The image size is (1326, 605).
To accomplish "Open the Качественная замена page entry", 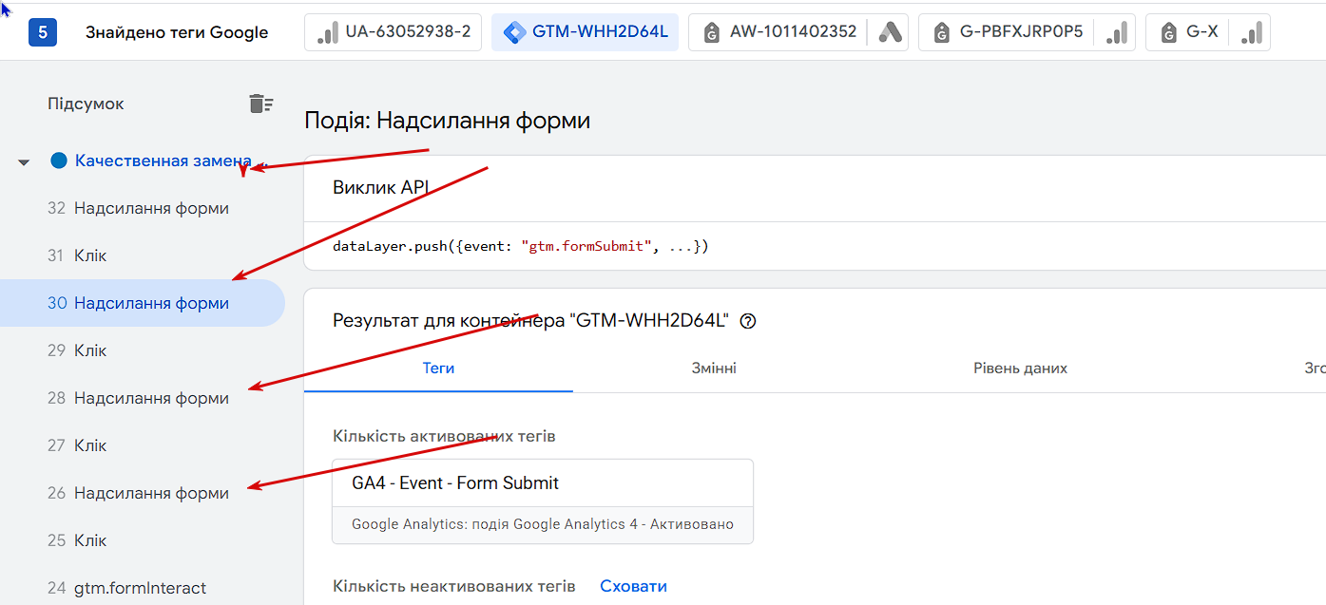I will 163,161.
